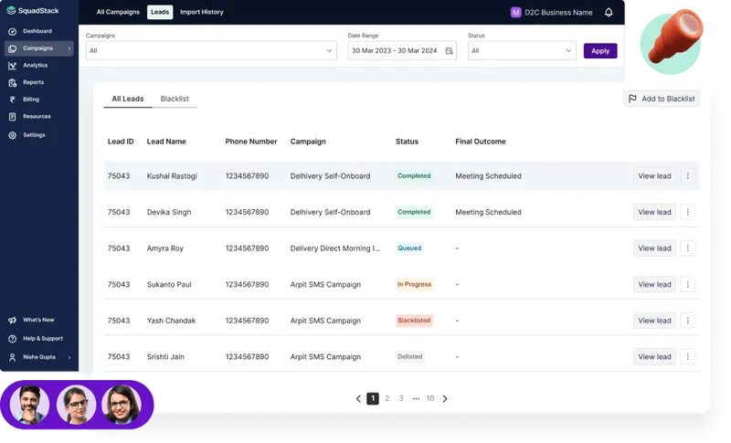Go to page 10
The image size is (731, 443).
pyautogui.click(x=429, y=399)
